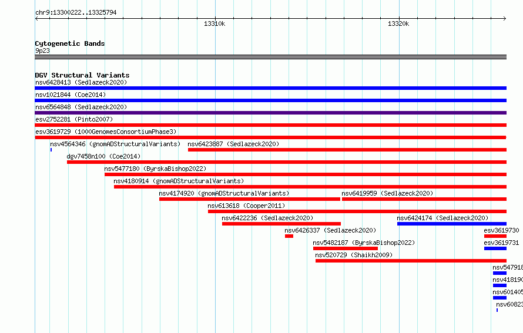Image resolution: width=523 pixels, height=333 pixels.
Task: Select the nsv6428413 blue variant bar
Action: click(270, 88)
